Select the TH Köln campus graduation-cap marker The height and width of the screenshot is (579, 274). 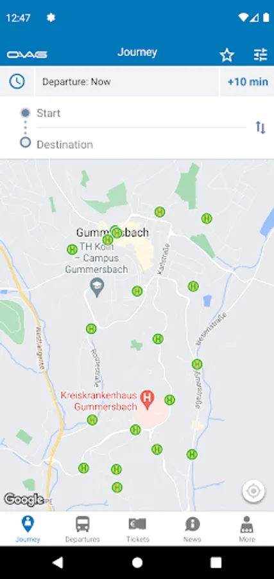click(98, 287)
